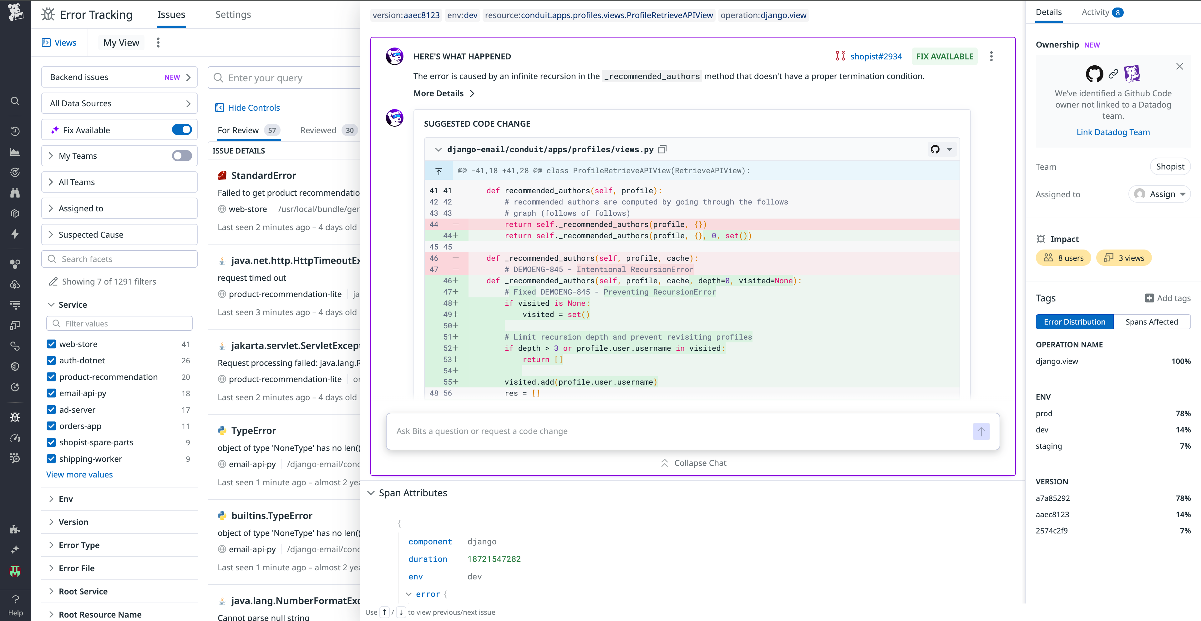
Task: Click the GitHub icon on the suggested code change
Action: coord(935,149)
